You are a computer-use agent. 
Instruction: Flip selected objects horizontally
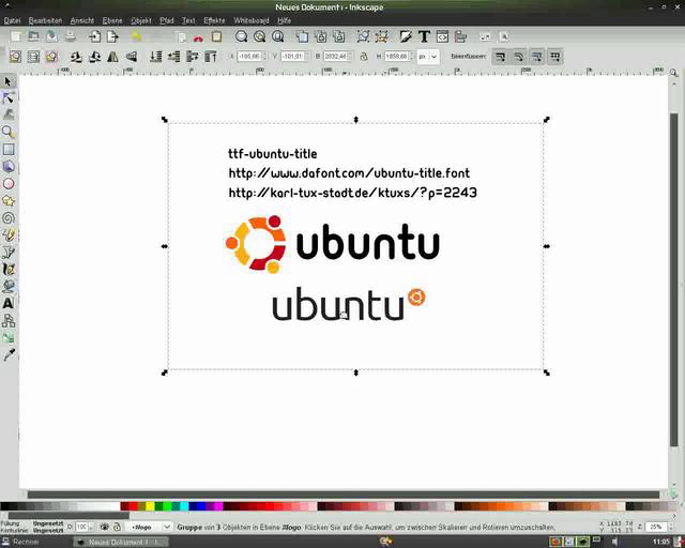113,57
